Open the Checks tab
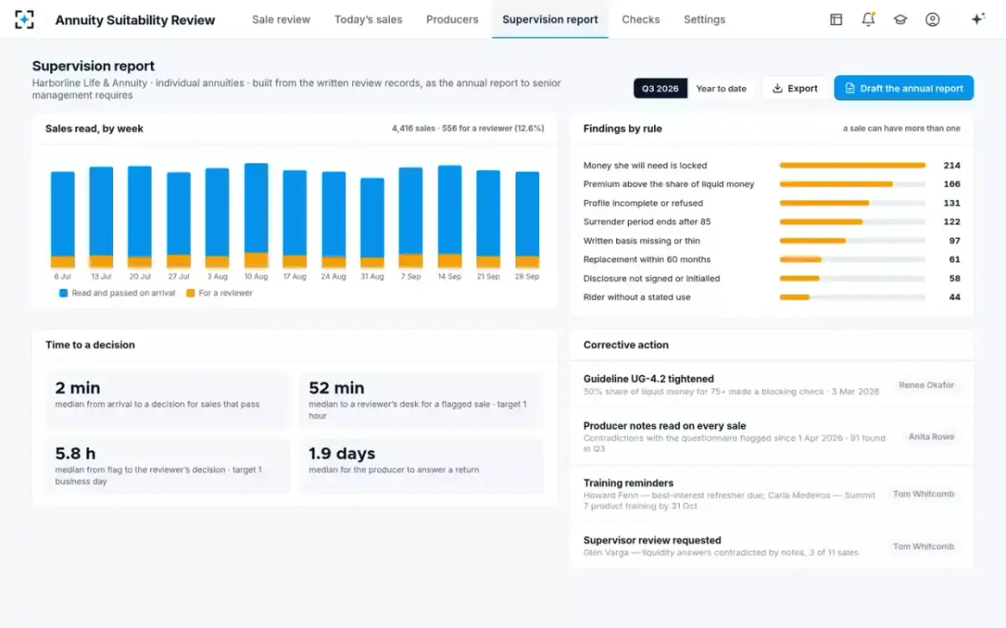 640,19
